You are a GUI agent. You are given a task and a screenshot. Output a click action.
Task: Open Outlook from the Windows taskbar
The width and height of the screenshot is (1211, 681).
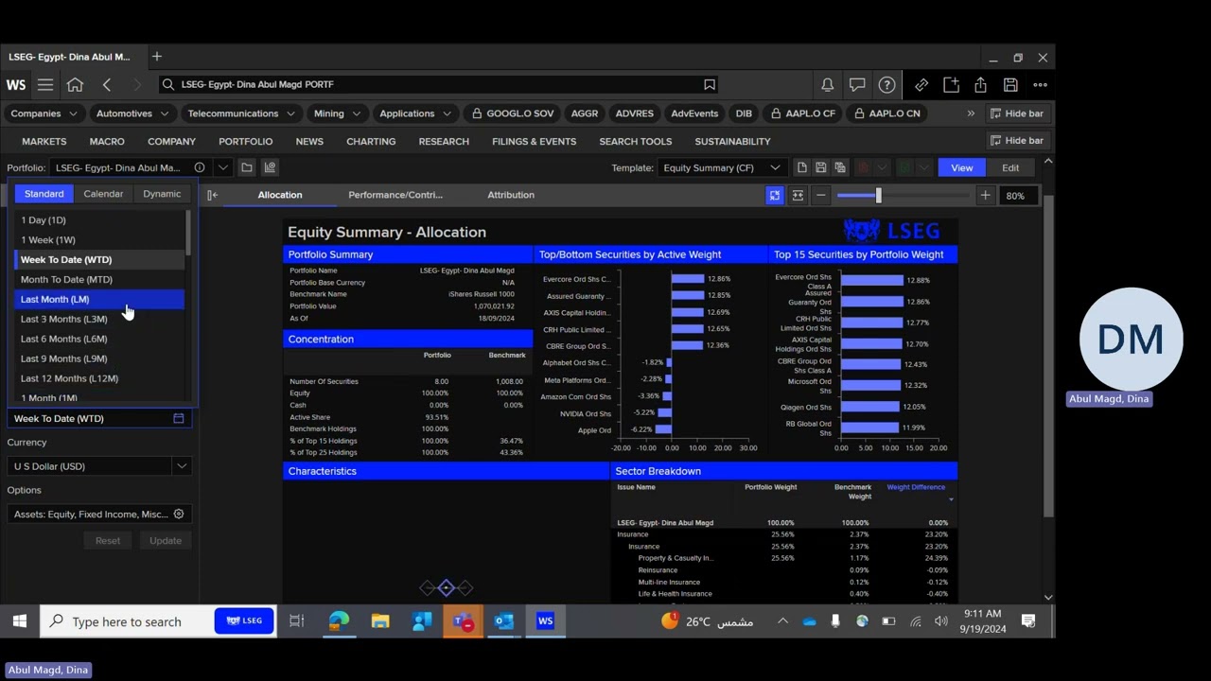click(503, 621)
